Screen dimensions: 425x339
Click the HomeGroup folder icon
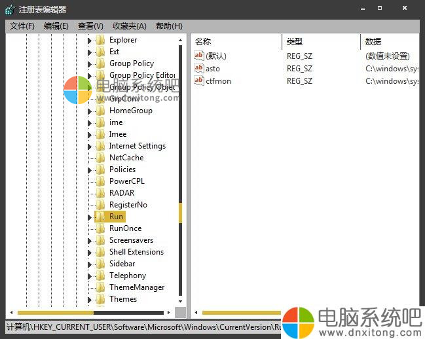pos(101,111)
